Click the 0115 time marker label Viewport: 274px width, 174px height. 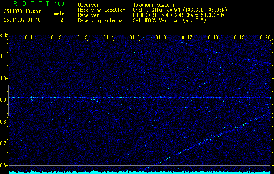(x=135, y=37)
